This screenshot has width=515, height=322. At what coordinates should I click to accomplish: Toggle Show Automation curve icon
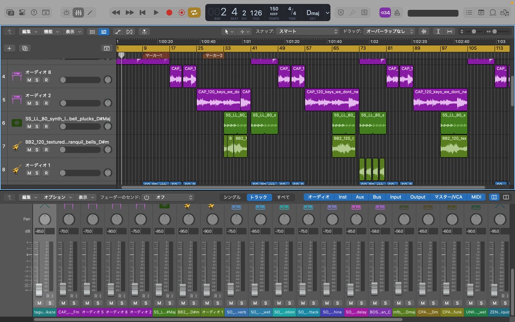pyautogui.click(x=118, y=32)
